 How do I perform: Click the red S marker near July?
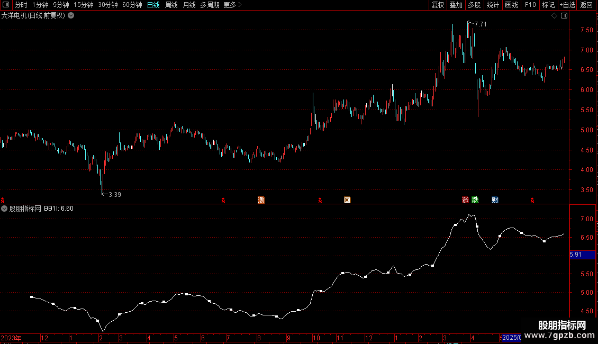tap(223, 201)
